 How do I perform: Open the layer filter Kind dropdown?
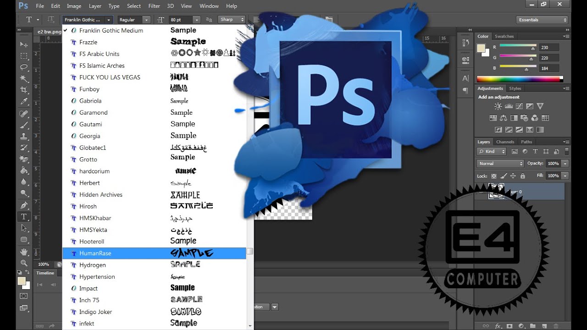[x=492, y=151]
